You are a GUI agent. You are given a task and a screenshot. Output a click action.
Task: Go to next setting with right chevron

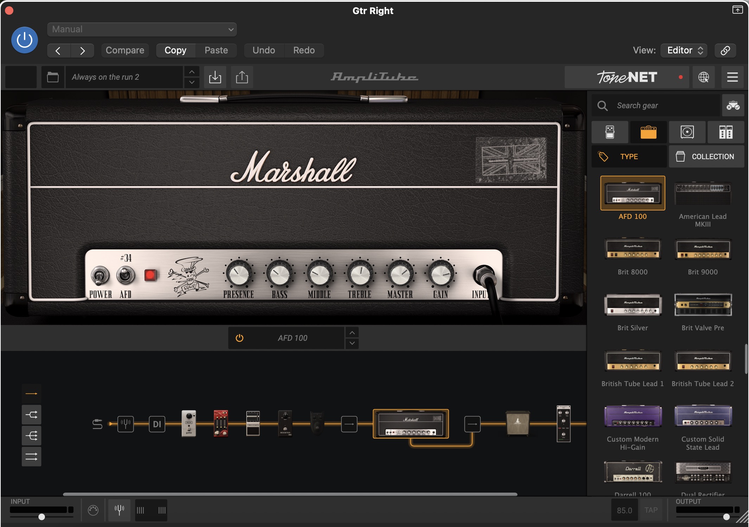[82, 51]
